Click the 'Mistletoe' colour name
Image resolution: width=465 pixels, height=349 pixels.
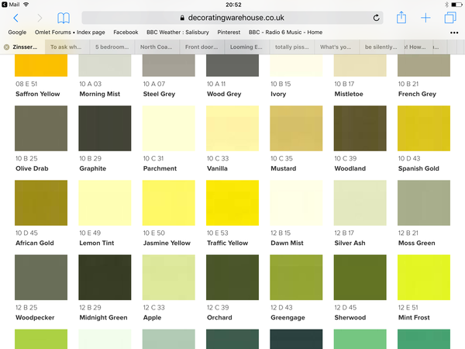point(349,94)
